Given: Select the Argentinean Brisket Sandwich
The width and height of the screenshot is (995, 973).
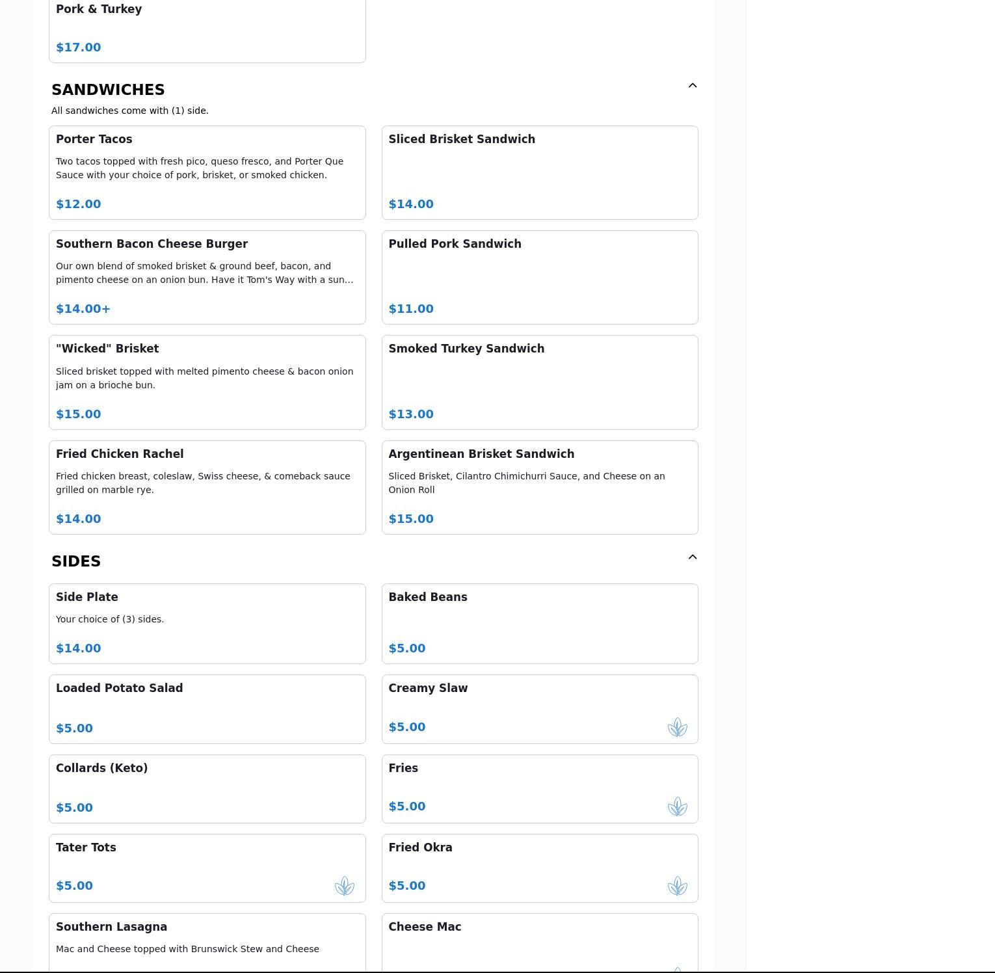Looking at the screenshot, I should [539, 487].
